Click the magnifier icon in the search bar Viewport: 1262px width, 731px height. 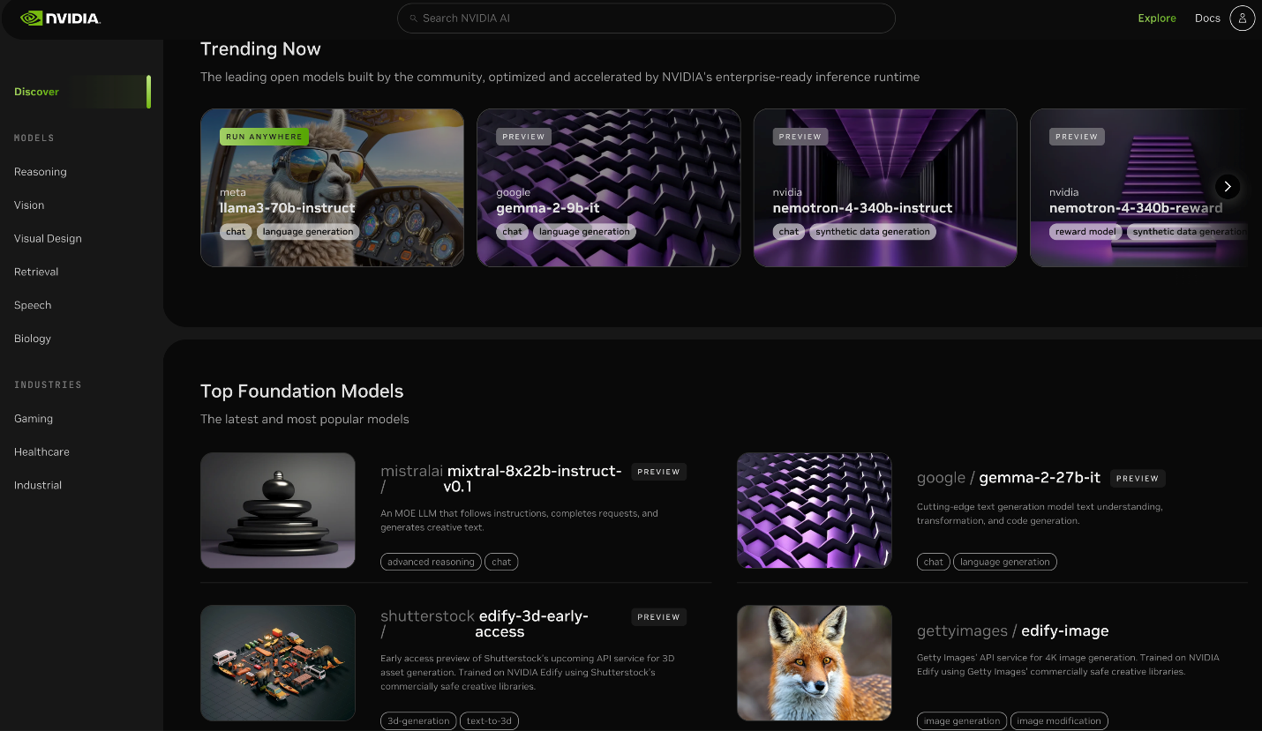pyautogui.click(x=413, y=19)
